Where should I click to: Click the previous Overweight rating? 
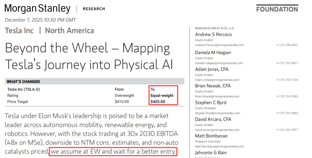click(124, 95)
